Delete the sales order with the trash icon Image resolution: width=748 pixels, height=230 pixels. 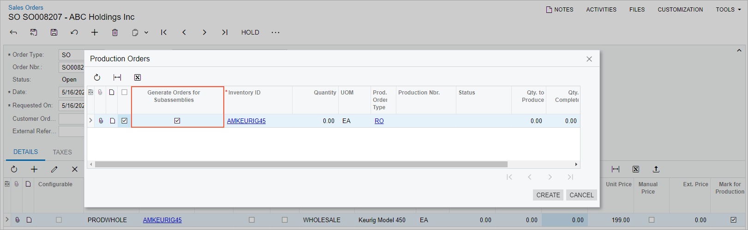(x=115, y=32)
